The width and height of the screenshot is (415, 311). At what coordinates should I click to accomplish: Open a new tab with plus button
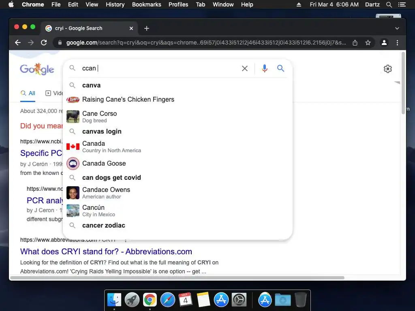pos(147,28)
